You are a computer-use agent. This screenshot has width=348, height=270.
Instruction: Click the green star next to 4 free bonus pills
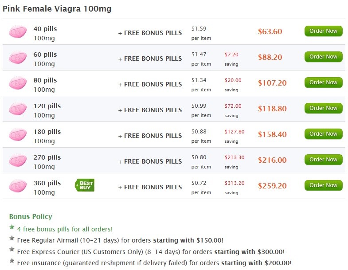click(12, 227)
